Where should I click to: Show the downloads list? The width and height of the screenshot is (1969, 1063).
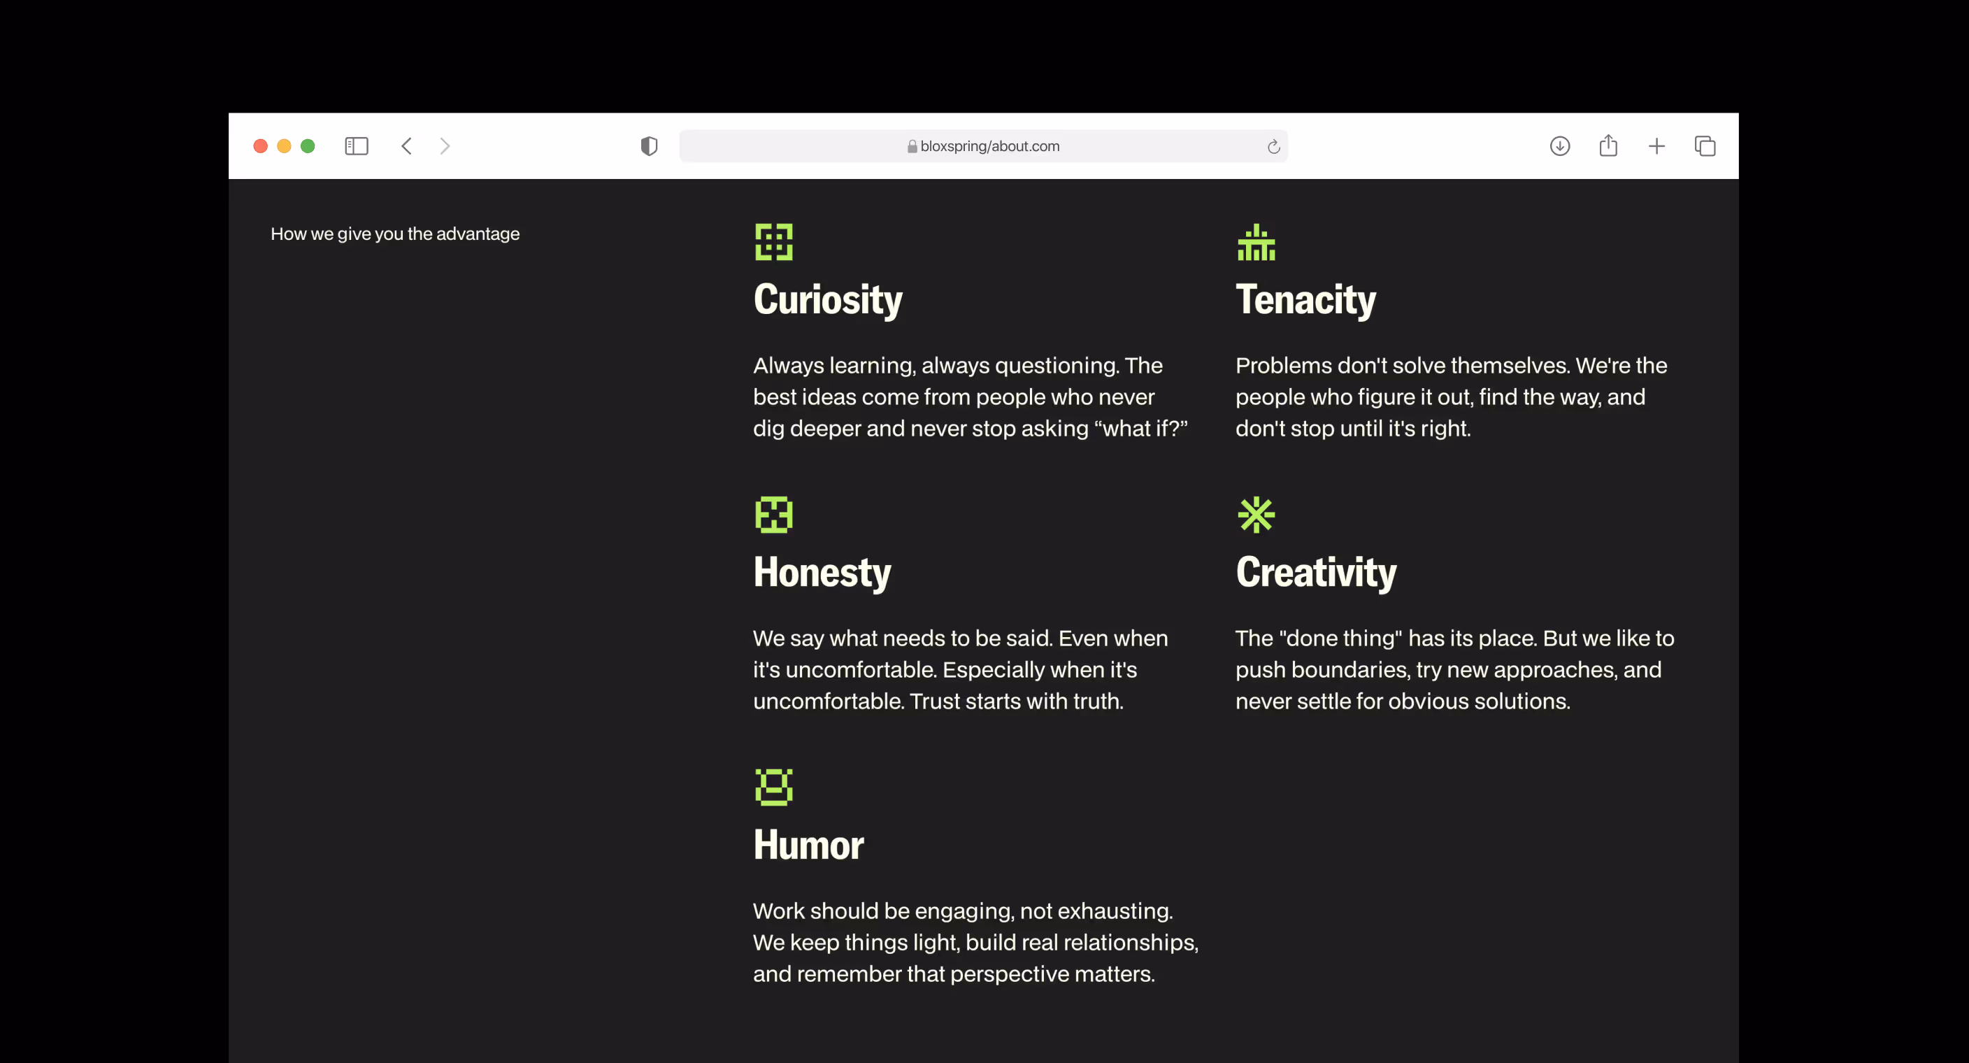(1560, 146)
